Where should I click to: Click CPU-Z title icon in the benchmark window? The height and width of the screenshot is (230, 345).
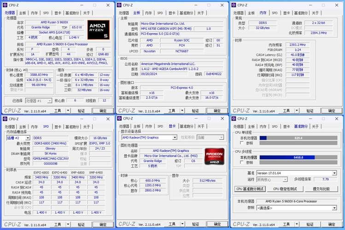234,119
